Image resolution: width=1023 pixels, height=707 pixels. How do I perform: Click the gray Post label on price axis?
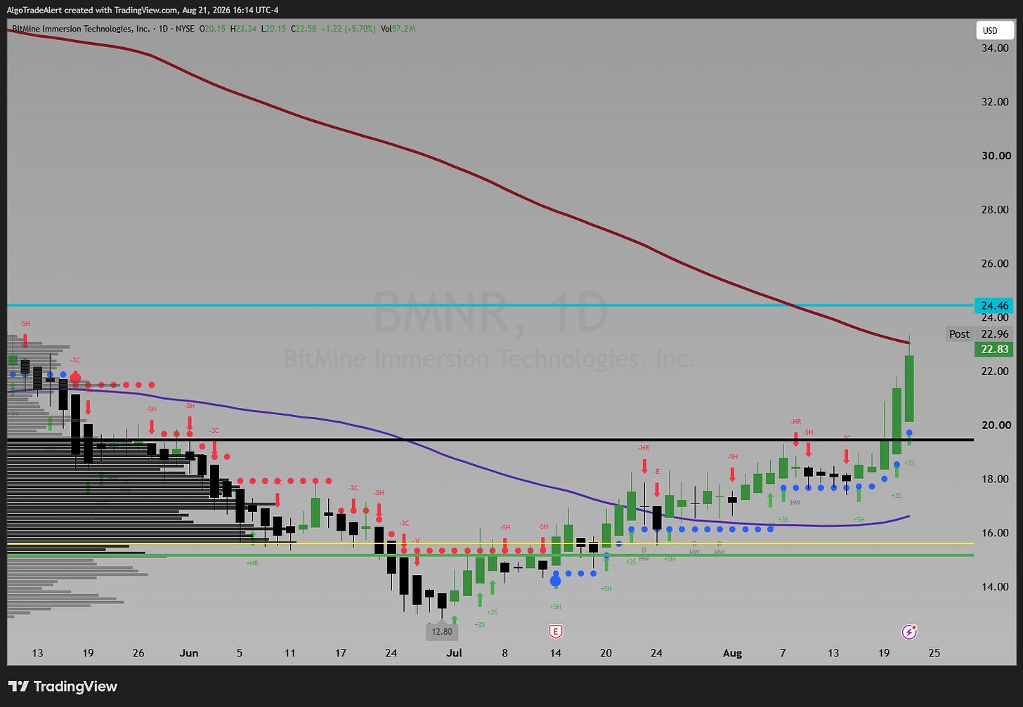959,334
